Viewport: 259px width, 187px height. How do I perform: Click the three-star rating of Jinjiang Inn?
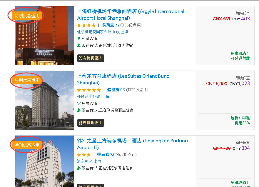(x=84, y=155)
